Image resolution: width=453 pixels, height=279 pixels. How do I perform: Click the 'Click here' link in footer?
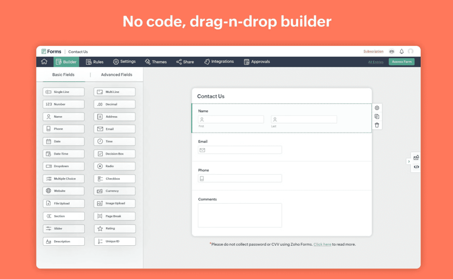322,244
